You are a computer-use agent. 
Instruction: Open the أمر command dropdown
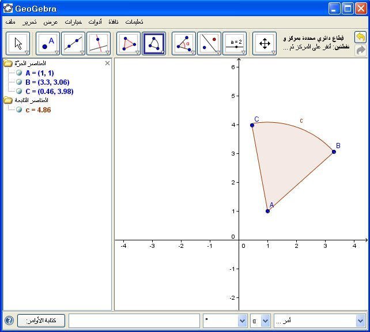click(360, 320)
